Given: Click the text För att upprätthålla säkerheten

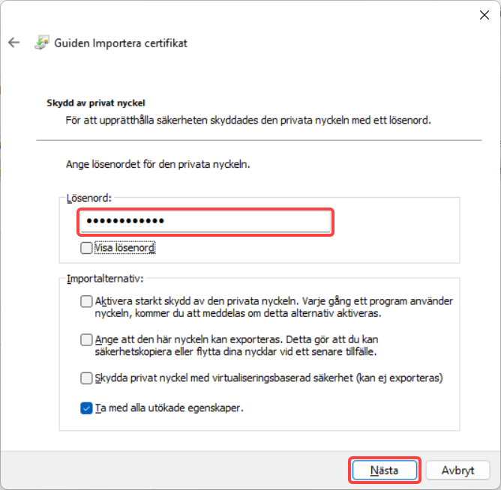Looking at the screenshot, I should 136,121.
